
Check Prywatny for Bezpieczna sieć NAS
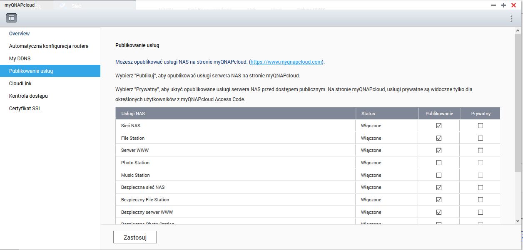[x=481, y=188]
